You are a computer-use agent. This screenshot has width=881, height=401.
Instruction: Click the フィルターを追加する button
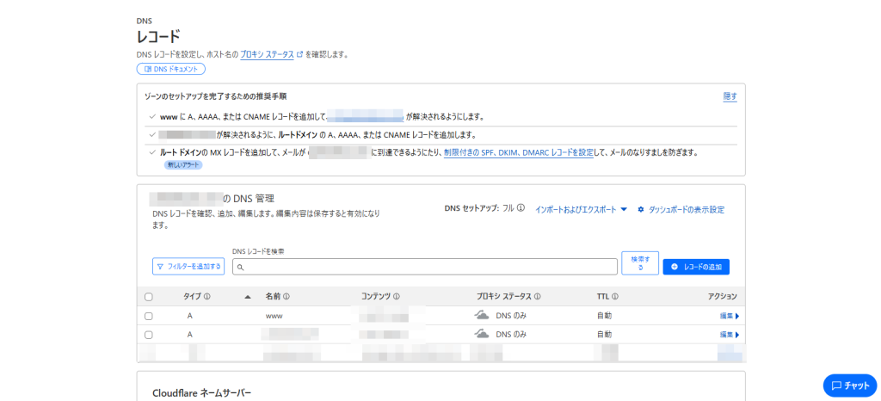(x=188, y=267)
